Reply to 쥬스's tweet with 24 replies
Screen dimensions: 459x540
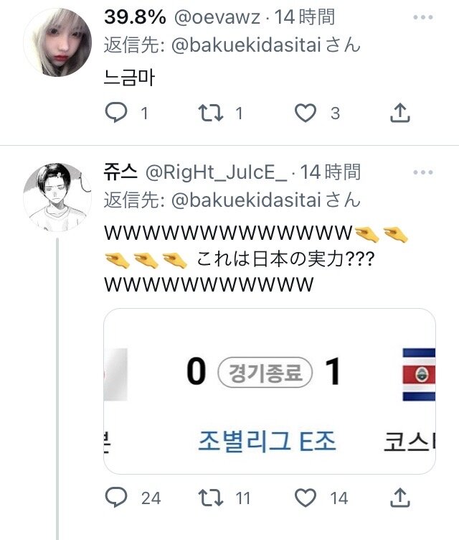point(116,498)
